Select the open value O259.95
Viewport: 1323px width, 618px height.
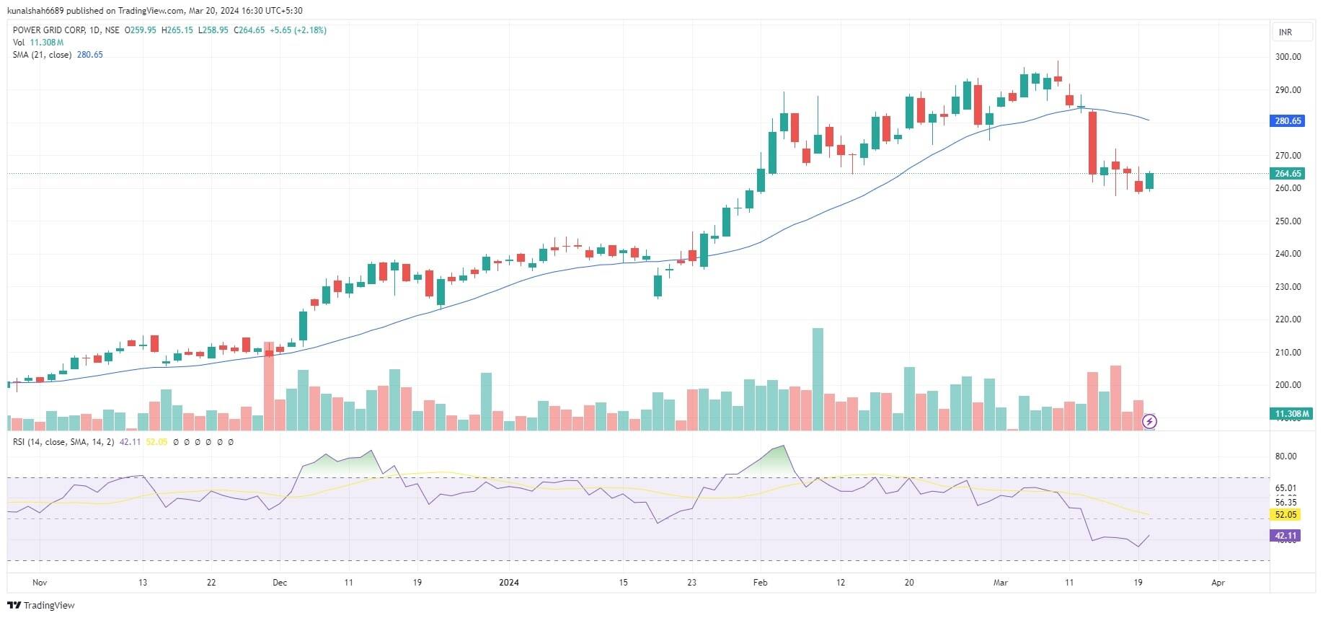(141, 30)
